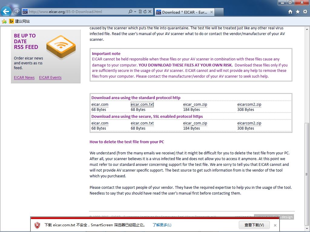The height and width of the screenshot is (232, 310).
Task: Click the page scrollbar up arrow
Action: 307,29
